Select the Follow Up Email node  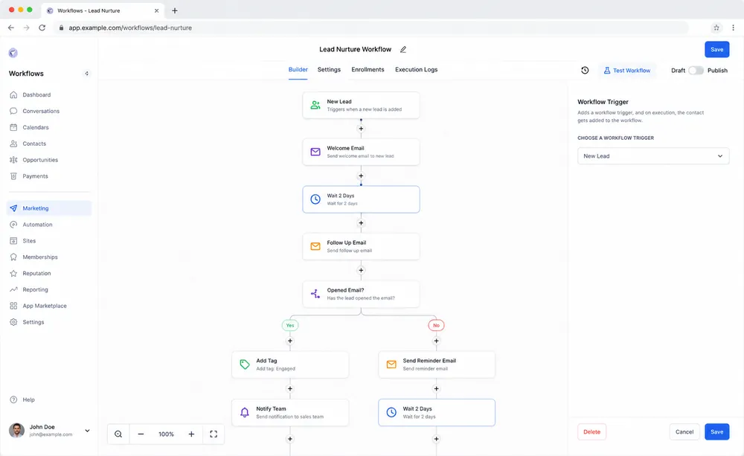tap(361, 246)
